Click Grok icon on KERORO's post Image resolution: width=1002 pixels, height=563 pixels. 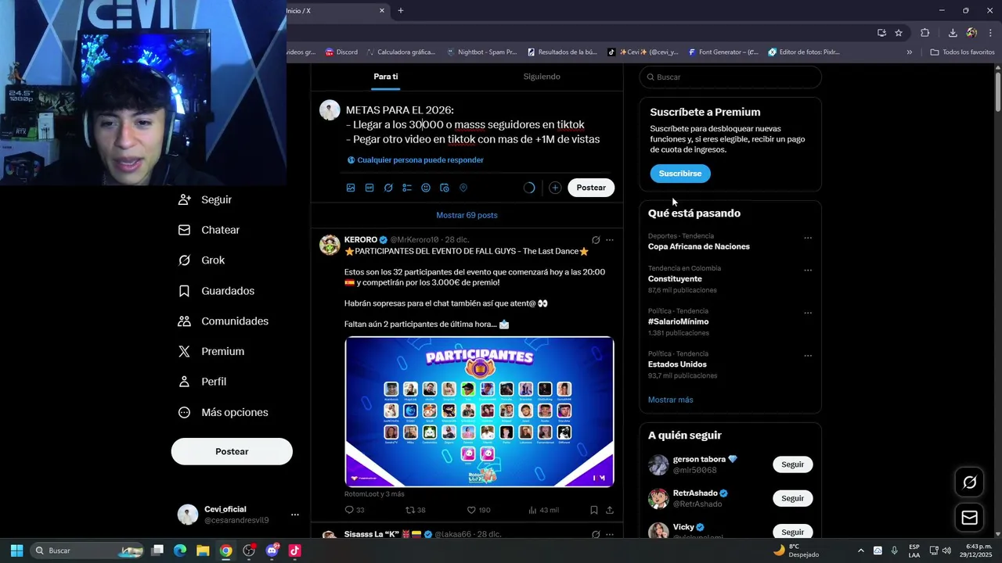pyautogui.click(x=596, y=240)
